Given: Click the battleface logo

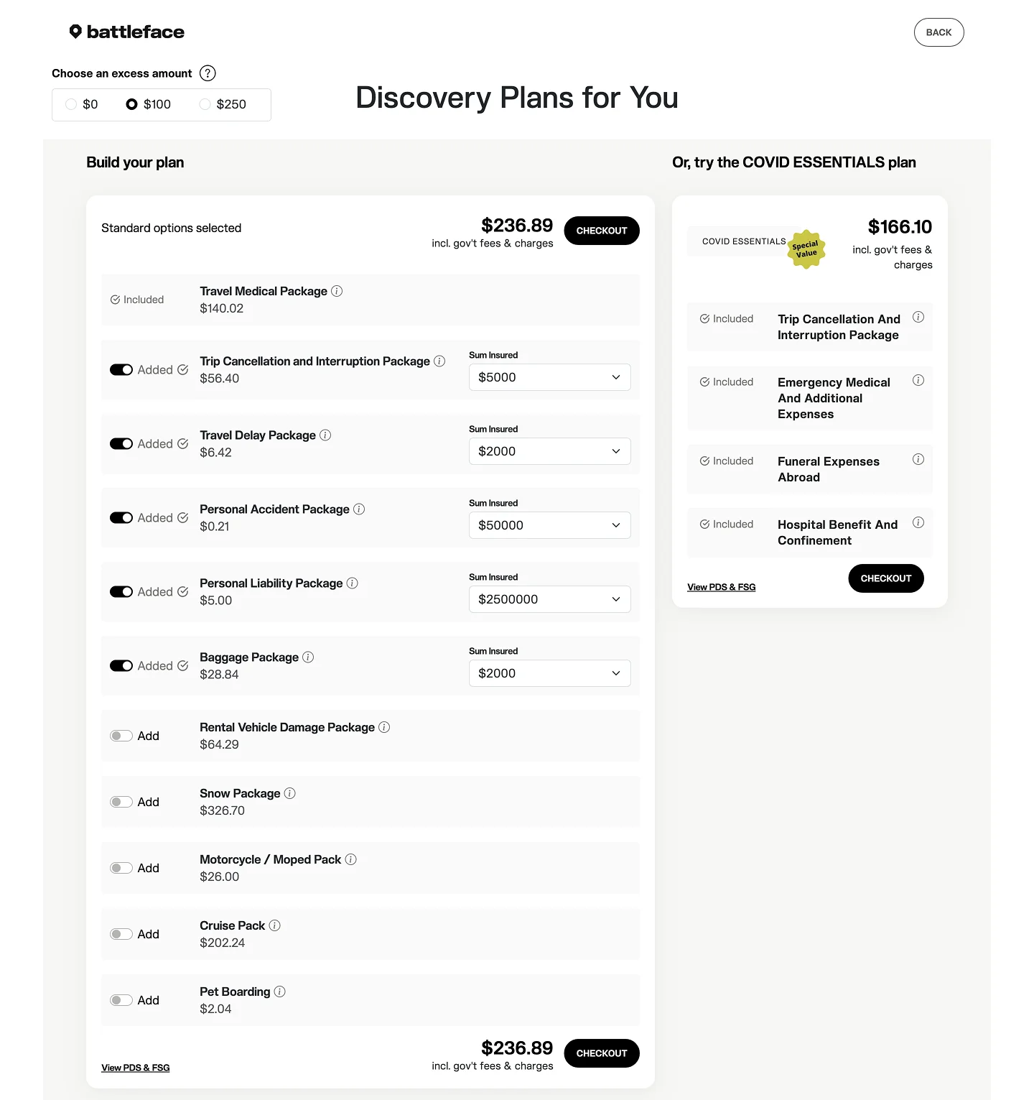Looking at the screenshot, I should [127, 32].
